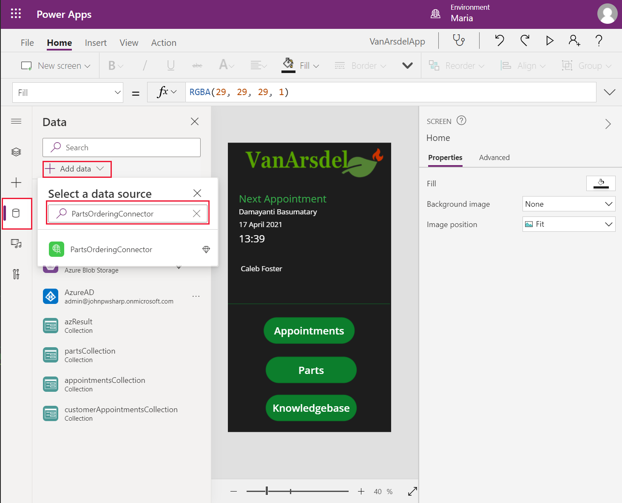Open Text alignment dropdown
622x503 pixels.
258,66
